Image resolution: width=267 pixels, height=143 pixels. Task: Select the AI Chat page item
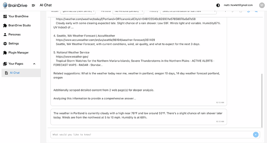[21, 73]
